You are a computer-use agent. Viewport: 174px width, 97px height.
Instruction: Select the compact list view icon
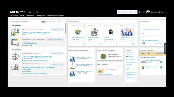tap(44, 22)
